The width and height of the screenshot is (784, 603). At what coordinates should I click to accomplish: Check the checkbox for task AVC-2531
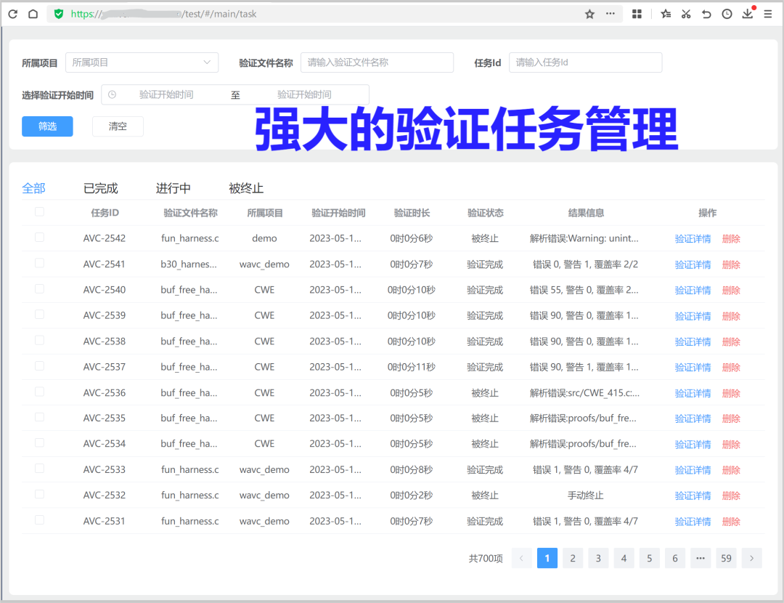pos(38,521)
